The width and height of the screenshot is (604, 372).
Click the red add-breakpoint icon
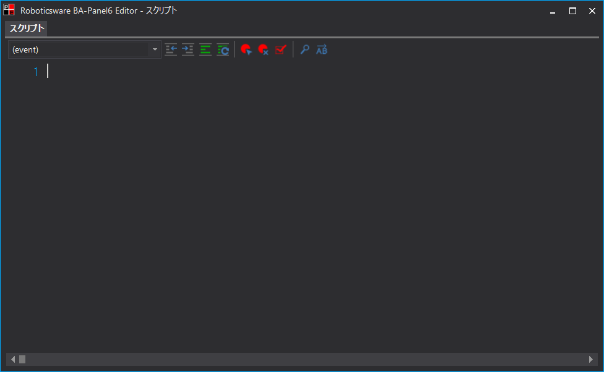[x=246, y=49]
